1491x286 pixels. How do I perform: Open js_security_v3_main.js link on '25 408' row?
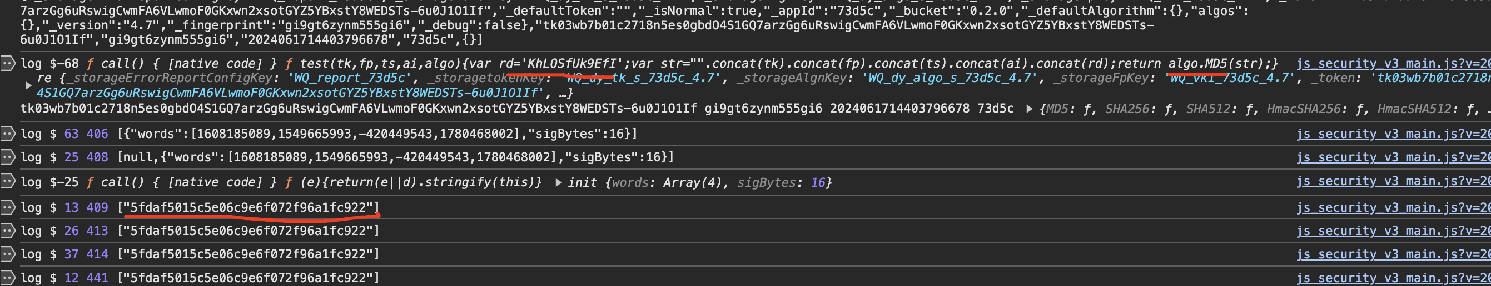pyautogui.click(x=1393, y=157)
